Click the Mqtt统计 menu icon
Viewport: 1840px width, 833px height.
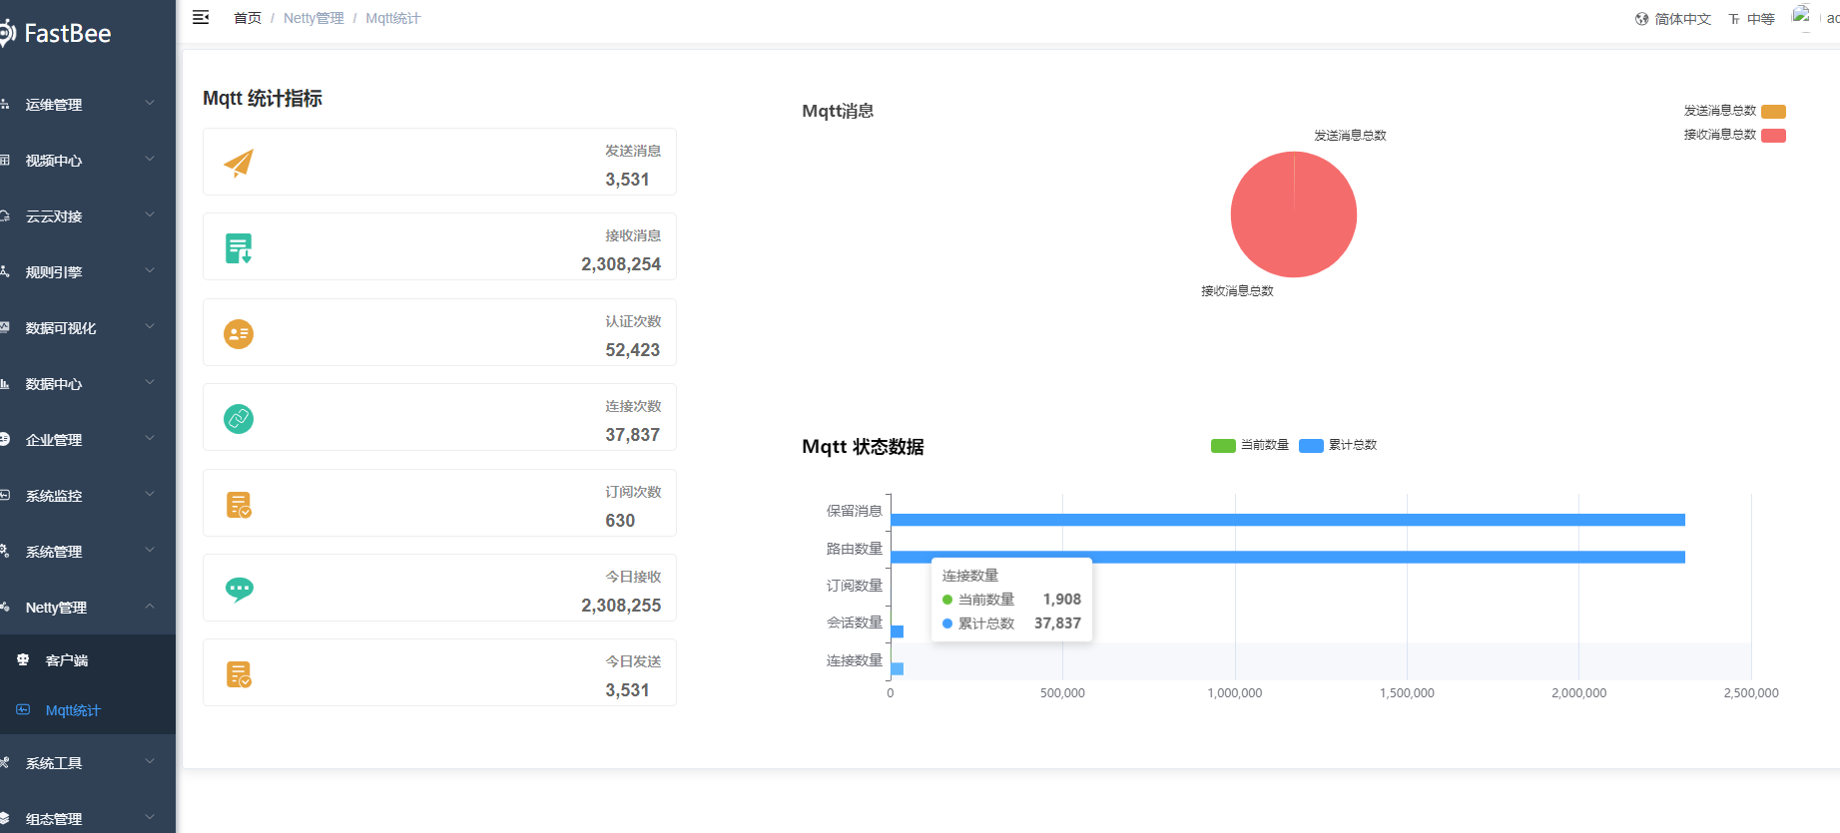point(23,709)
